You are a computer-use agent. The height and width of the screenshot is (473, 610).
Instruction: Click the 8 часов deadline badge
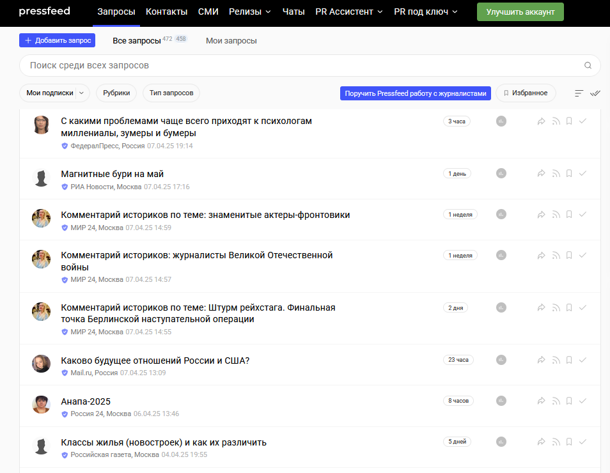(458, 401)
